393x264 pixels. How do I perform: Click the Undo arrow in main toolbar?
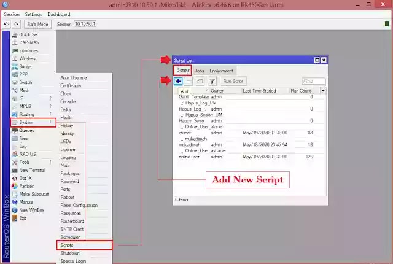point(6,24)
